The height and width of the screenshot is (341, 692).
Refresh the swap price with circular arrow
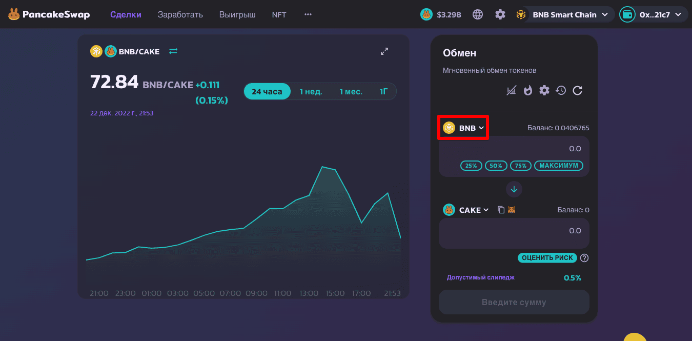(577, 91)
